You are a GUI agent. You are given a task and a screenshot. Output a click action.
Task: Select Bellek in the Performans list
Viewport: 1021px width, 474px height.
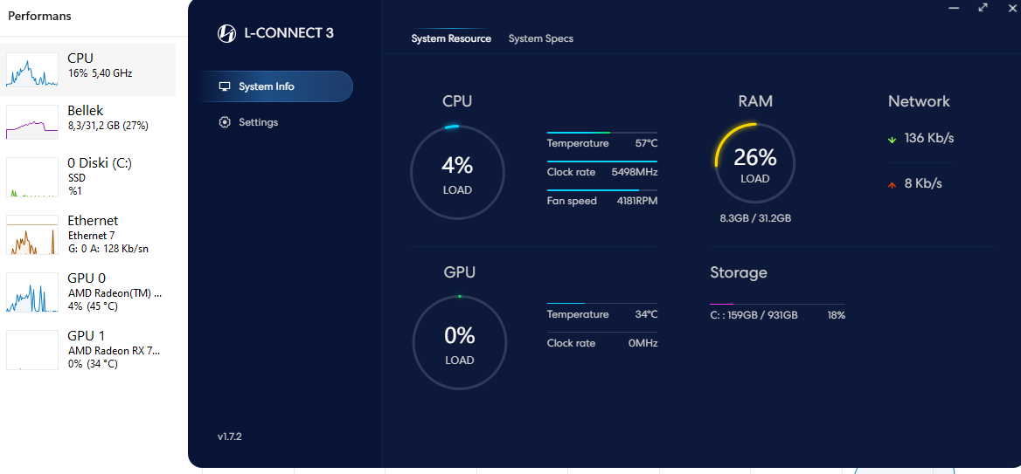coord(88,121)
